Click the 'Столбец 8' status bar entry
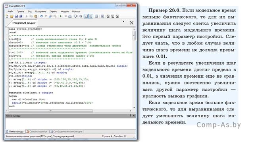The width and height of the screenshot is (254, 142). 119,136
